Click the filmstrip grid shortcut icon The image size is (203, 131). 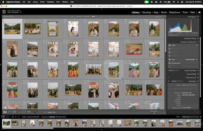(13, 117)
